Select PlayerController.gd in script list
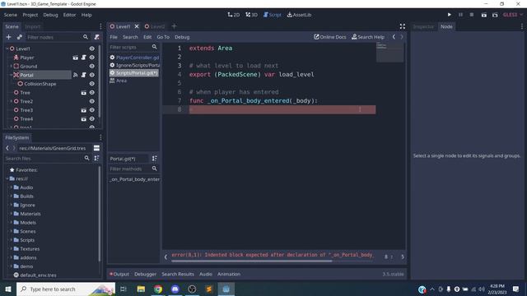 coord(134,58)
